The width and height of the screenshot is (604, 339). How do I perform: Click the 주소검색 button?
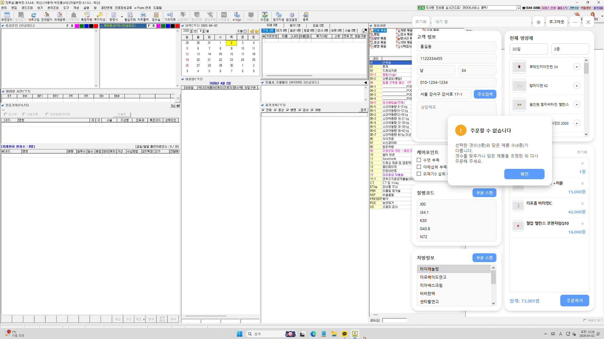coord(485,94)
